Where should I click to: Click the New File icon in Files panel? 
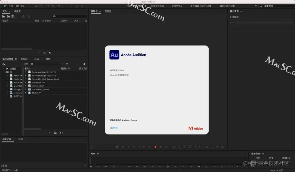coord(13,16)
